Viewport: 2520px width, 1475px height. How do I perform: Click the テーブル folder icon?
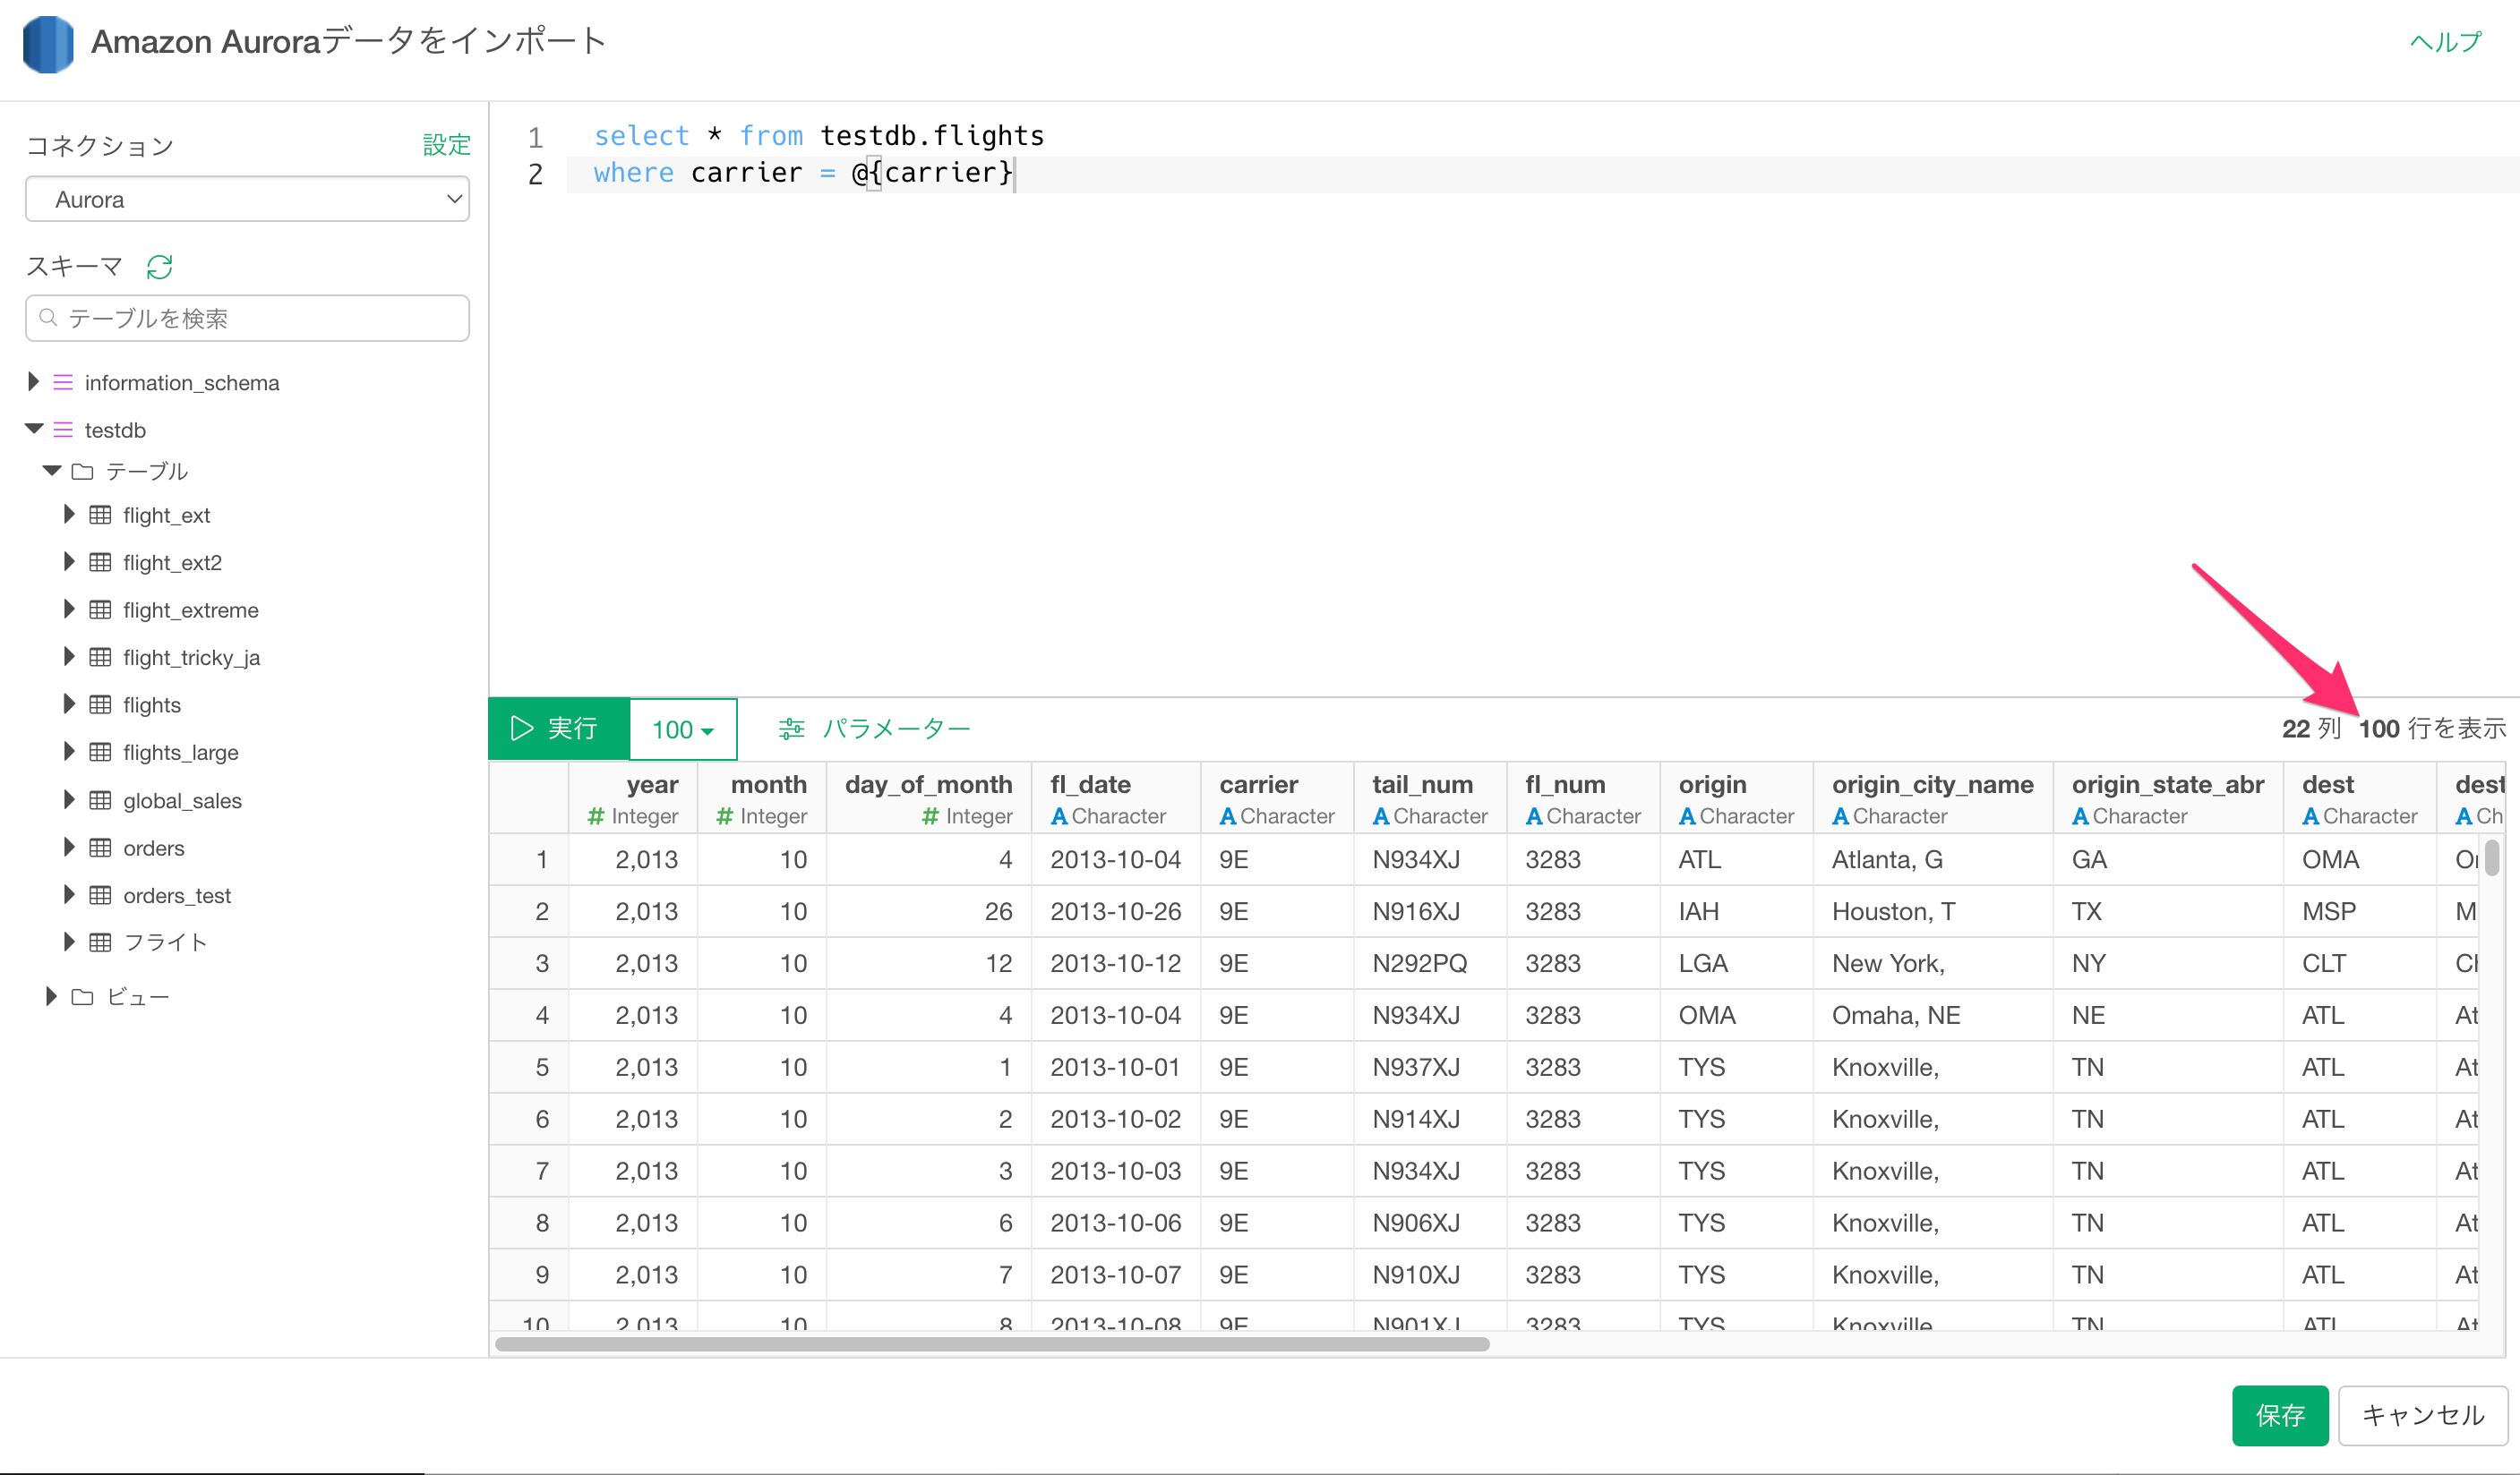pos(83,471)
